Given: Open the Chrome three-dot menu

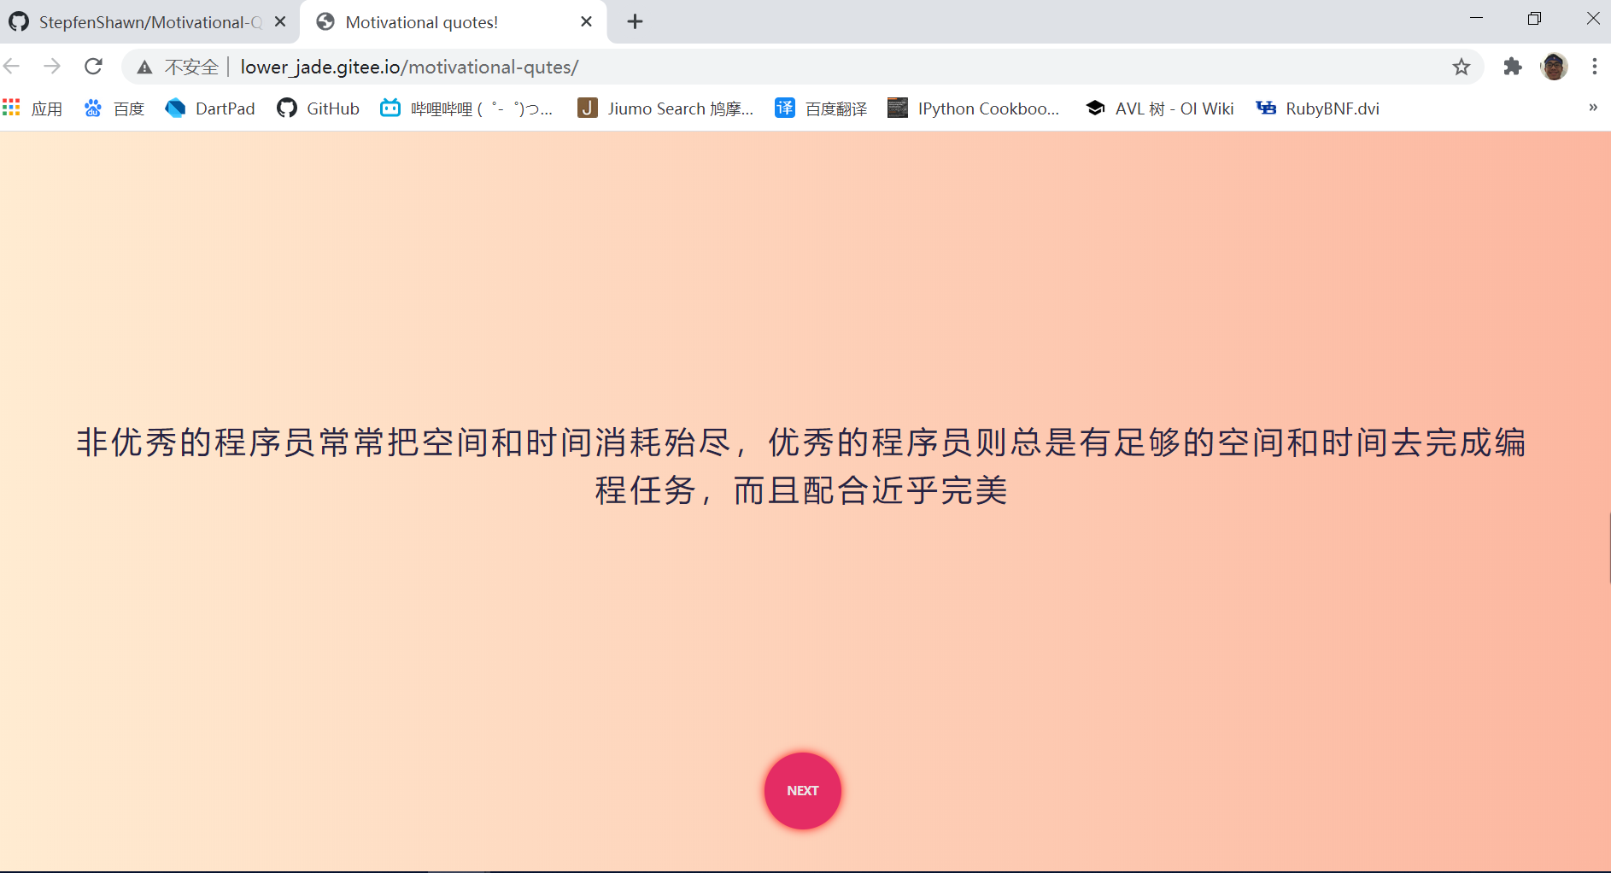Looking at the screenshot, I should tap(1594, 66).
